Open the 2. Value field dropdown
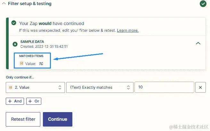Screen dimensions: 210x131 pyautogui.click(x=60, y=87)
